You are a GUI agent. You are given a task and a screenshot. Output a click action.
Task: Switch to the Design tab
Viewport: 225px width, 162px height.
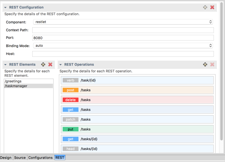(6, 157)
